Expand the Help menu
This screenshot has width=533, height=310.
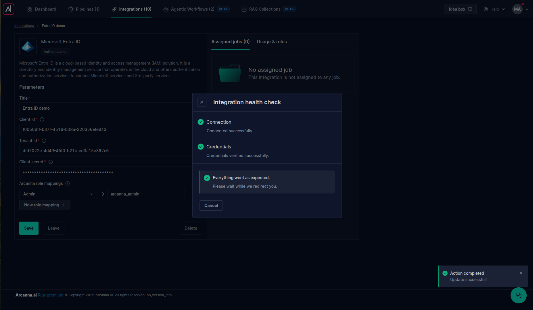tap(494, 9)
